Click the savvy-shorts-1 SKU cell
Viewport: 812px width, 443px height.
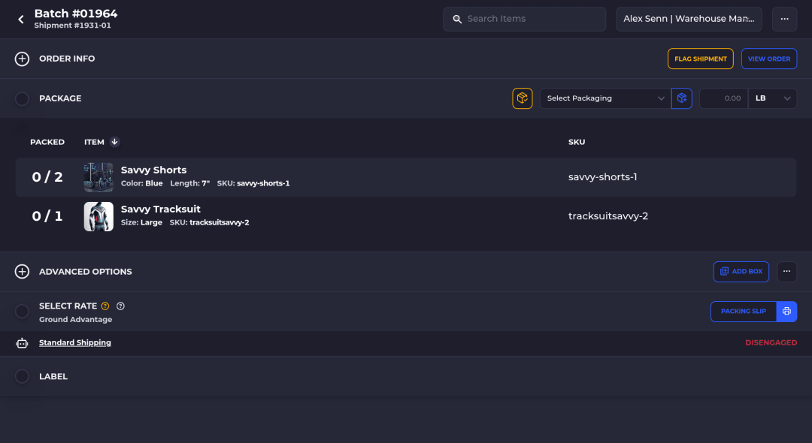point(603,176)
